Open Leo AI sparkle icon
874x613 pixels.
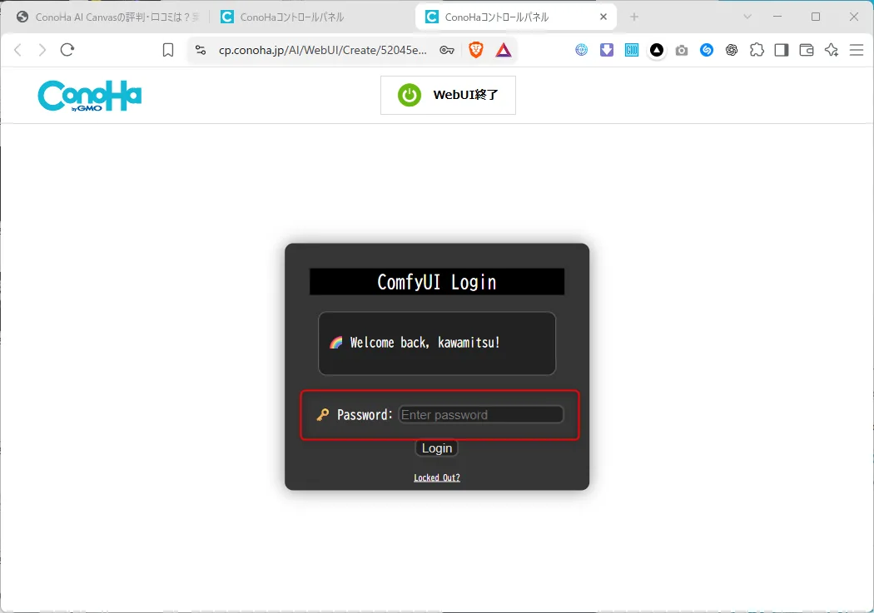point(832,50)
